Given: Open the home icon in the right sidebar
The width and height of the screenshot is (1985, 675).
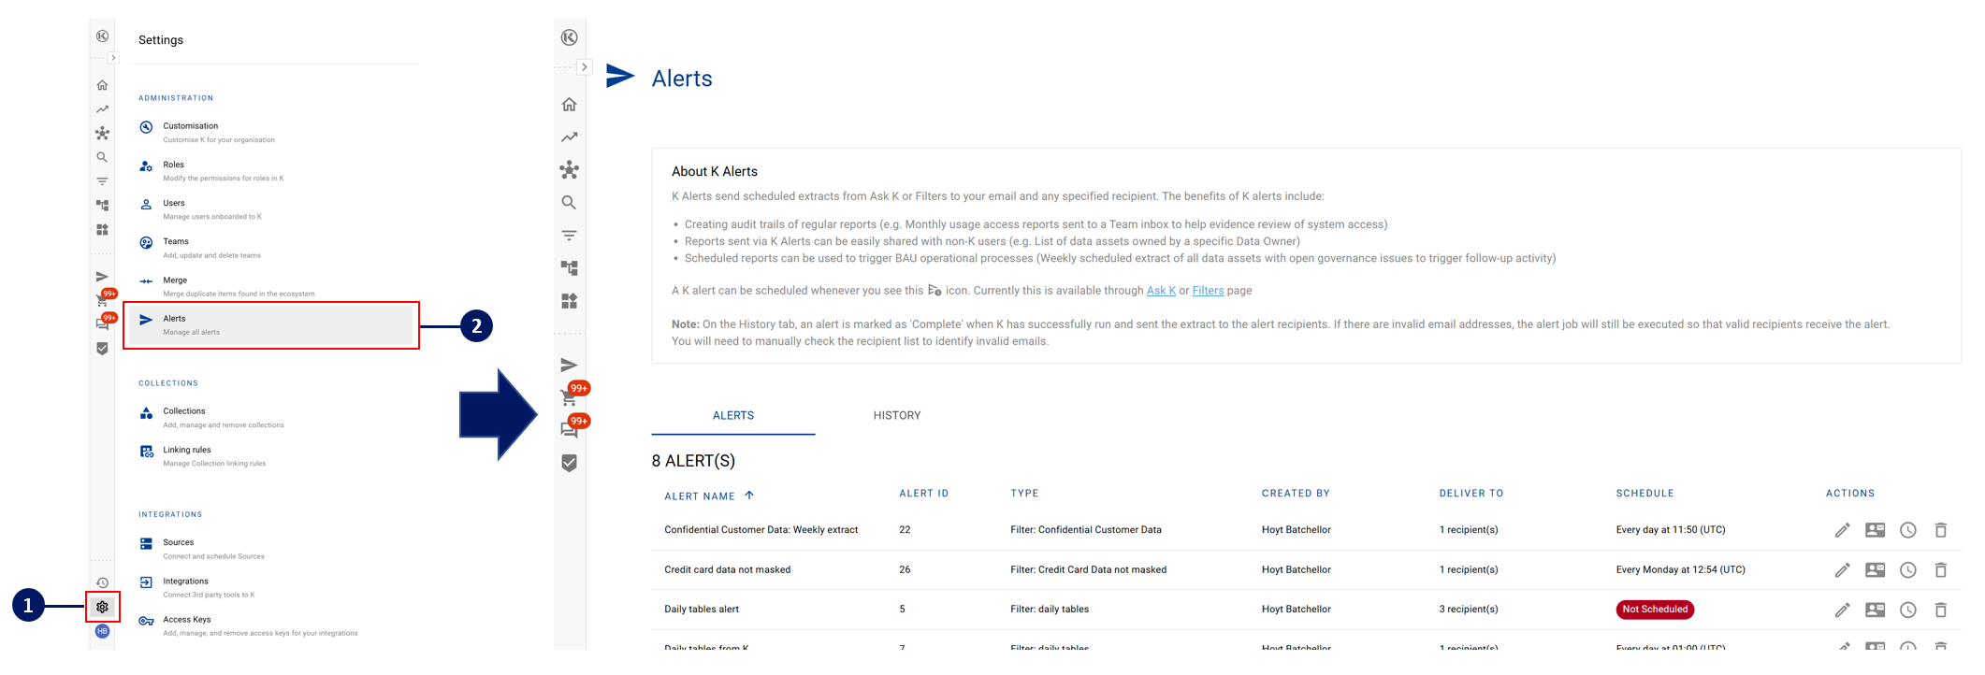Looking at the screenshot, I should pos(569,105).
